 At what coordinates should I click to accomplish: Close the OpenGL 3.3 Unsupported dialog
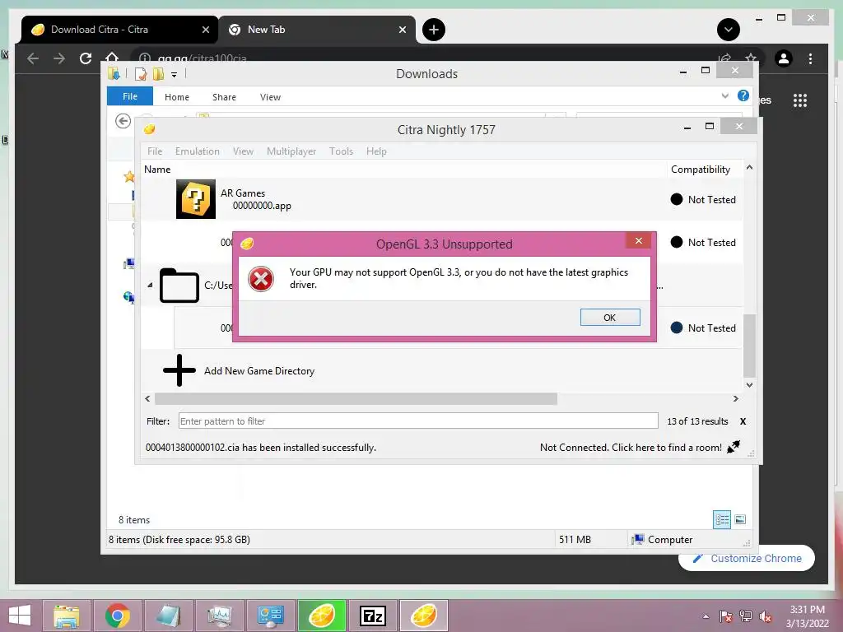[x=638, y=241]
